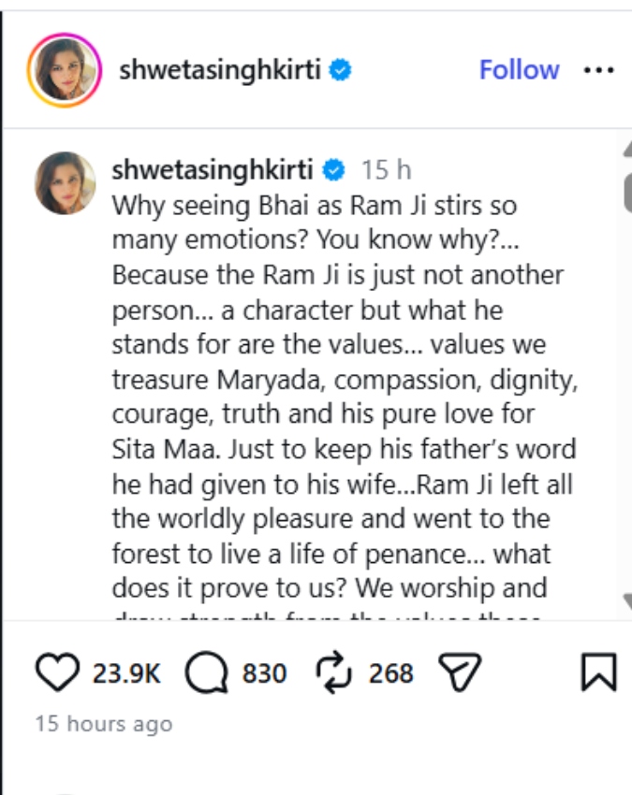Like the post with the heart icon
Screen dimensions: 632x795
tap(57, 672)
